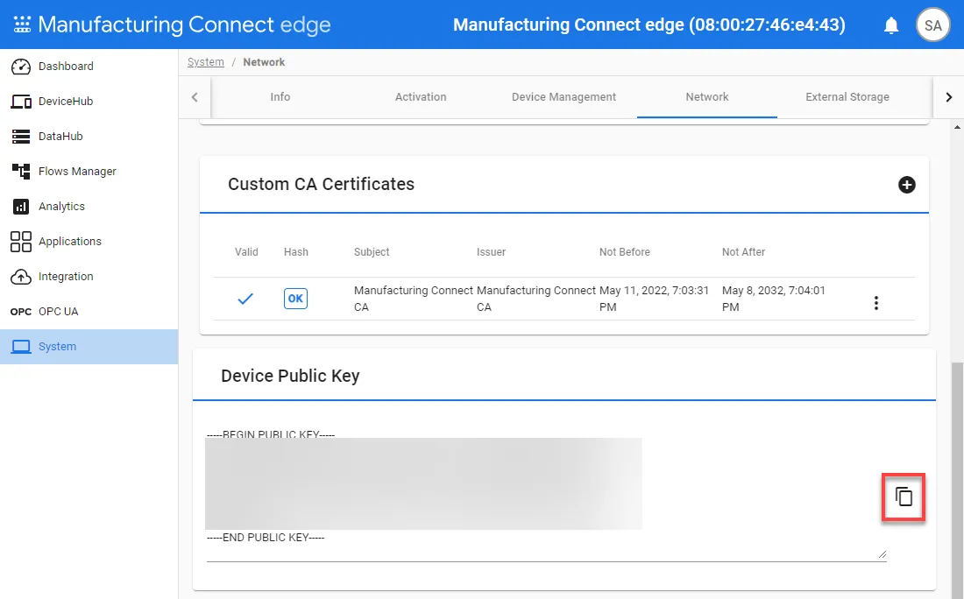Screen dimensions: 964x599
Task: Select the External Storage tab
Action: point(847,97)
